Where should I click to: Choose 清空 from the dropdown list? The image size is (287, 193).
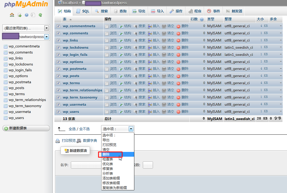118,150
